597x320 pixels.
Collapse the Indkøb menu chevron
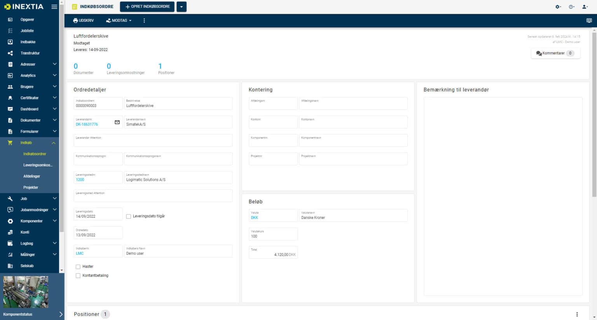(x=54, y=143)
